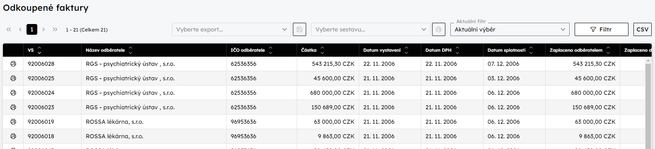Click amount 45 600,00 CZK in Částka column
This screenshot has width=655, height=149.
tap(334, 78)
